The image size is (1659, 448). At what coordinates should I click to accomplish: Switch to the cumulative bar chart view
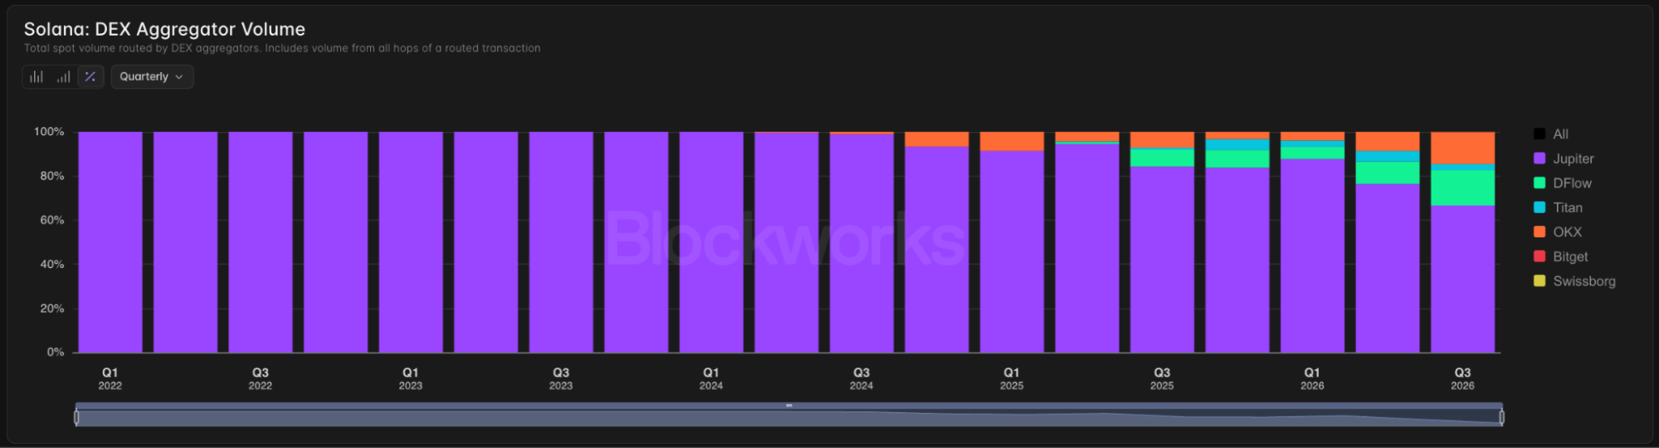63,77
